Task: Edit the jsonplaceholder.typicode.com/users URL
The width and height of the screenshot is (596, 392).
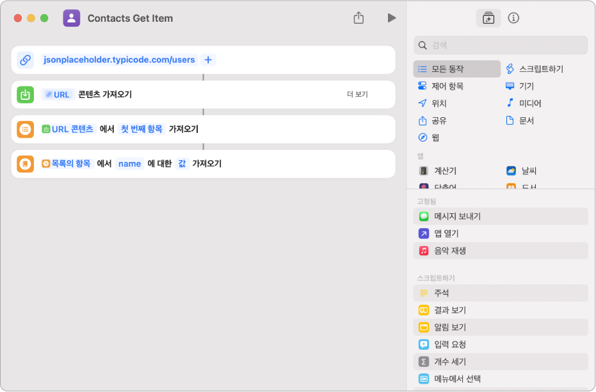Action: [x=119, y=60]
